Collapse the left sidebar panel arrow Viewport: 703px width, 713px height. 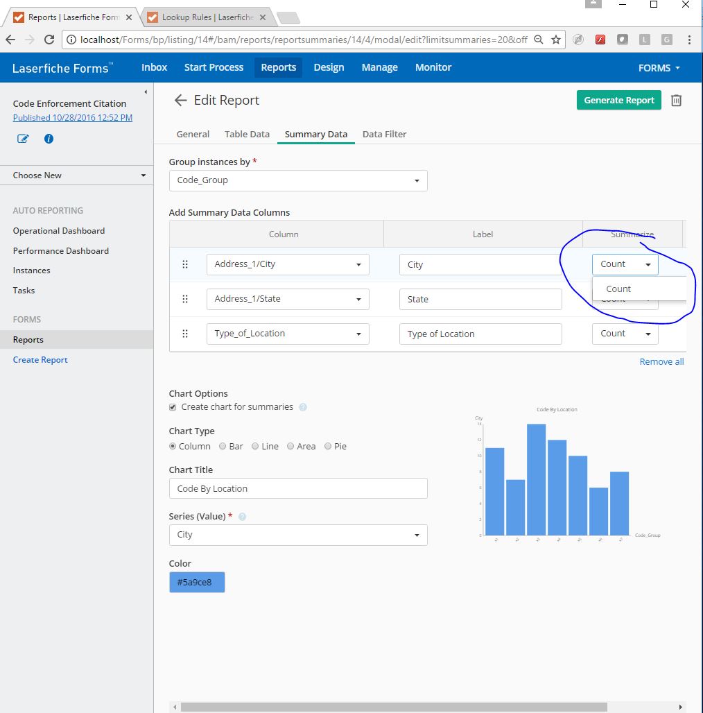point(146,92)
